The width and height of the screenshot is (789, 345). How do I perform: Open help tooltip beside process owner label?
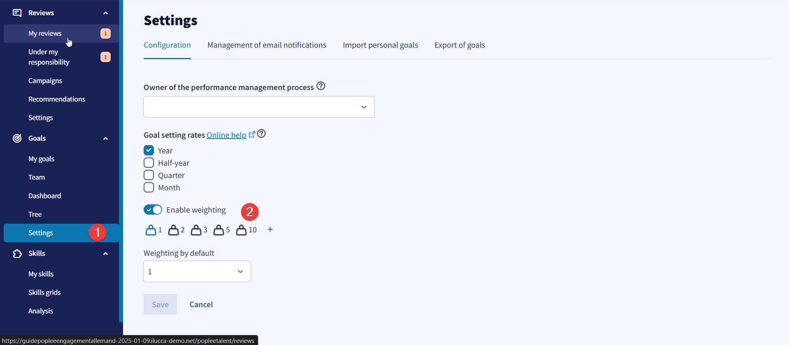click(x=321, y=86)
